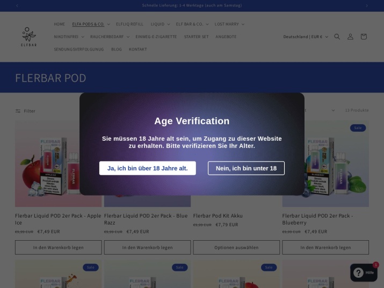Expand the LOST MARRY menu
This screenshot has width=384, height=288.
(229, 24)
